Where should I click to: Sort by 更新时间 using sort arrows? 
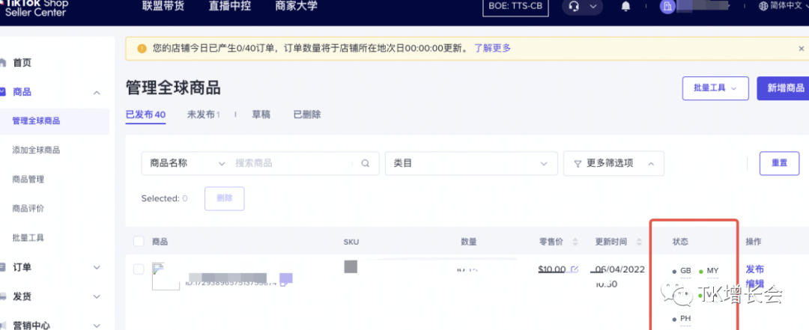pyautogui.click(x=639, y=242)
